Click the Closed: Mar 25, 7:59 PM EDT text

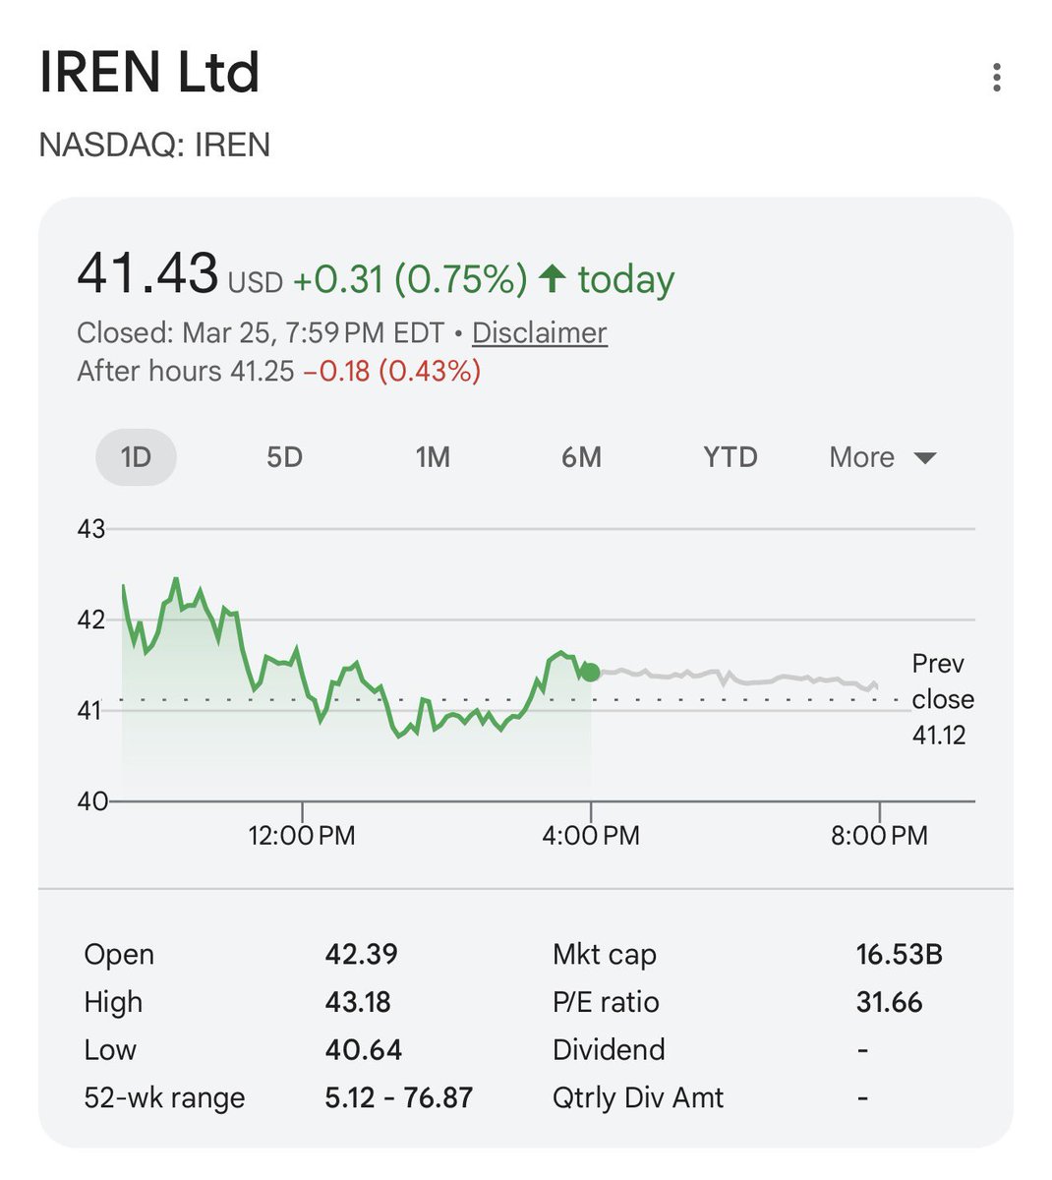[261, 332]
